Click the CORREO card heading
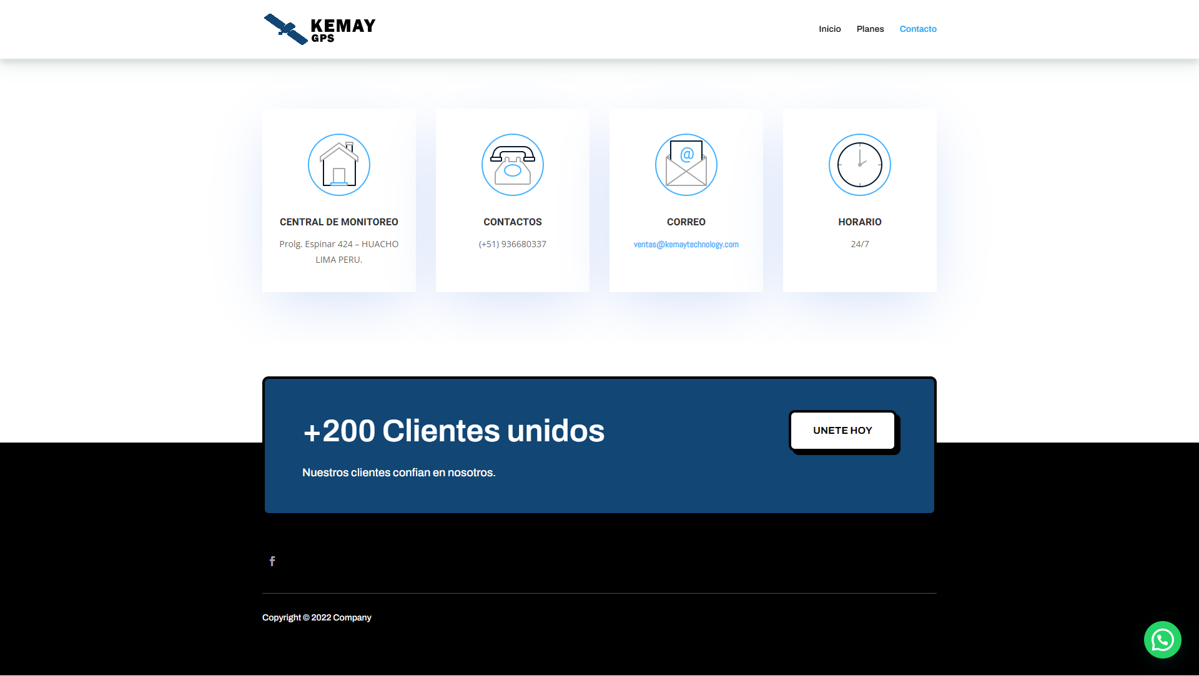Viewport: 1199px width, 676px height. (686, 222)
